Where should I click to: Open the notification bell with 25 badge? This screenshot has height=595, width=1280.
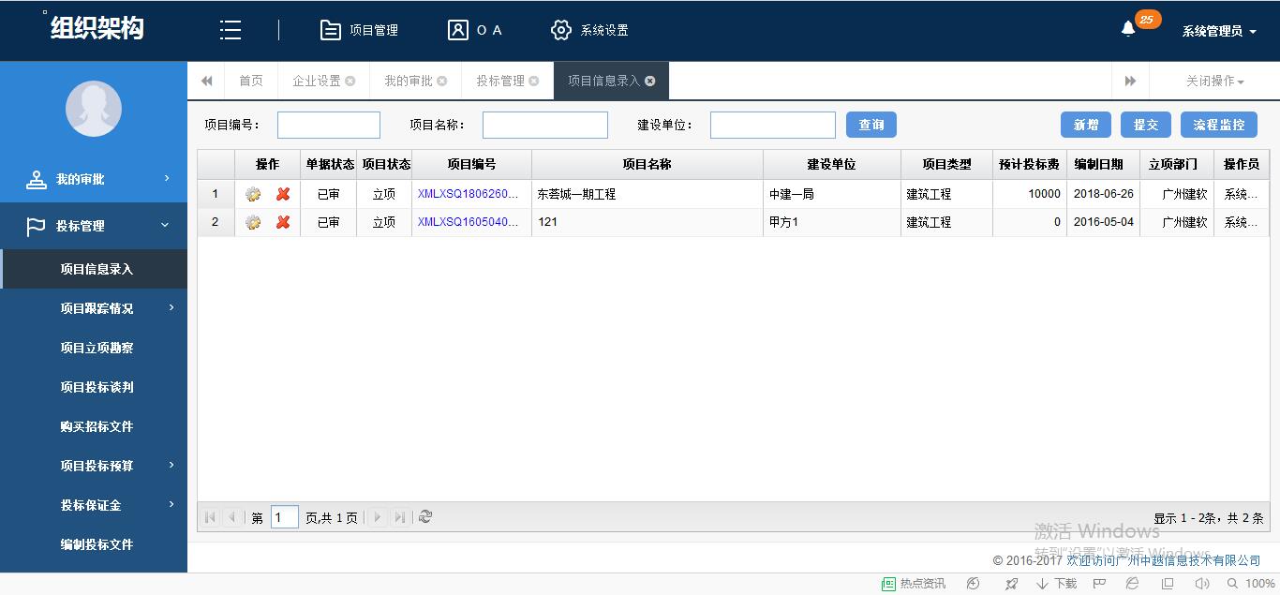point(1129,29)
